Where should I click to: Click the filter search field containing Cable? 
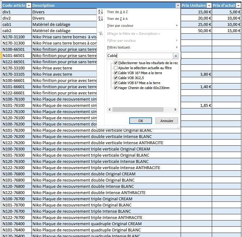pyautogui.click(x=139, y=56)
